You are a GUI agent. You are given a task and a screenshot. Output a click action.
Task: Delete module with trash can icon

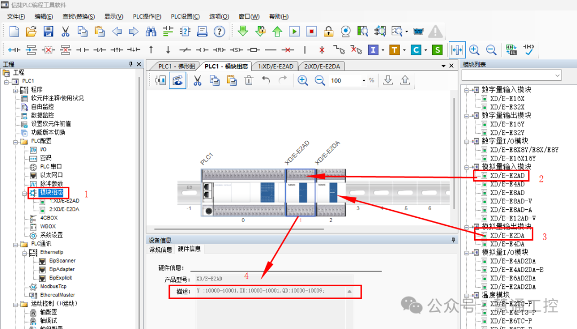249,80
